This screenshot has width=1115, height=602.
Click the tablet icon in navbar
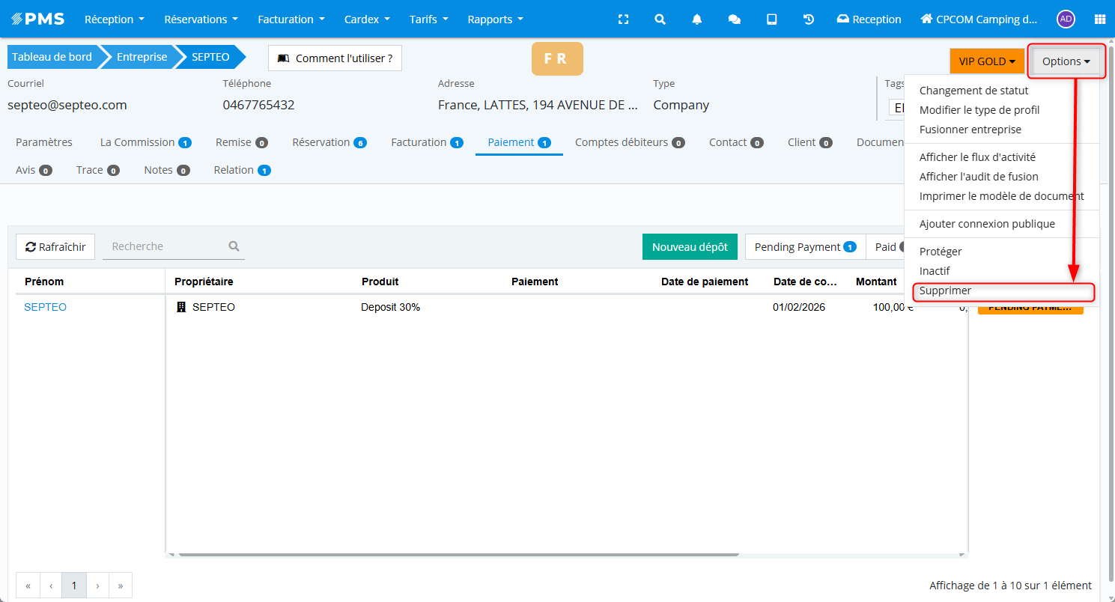coord(771,19)
